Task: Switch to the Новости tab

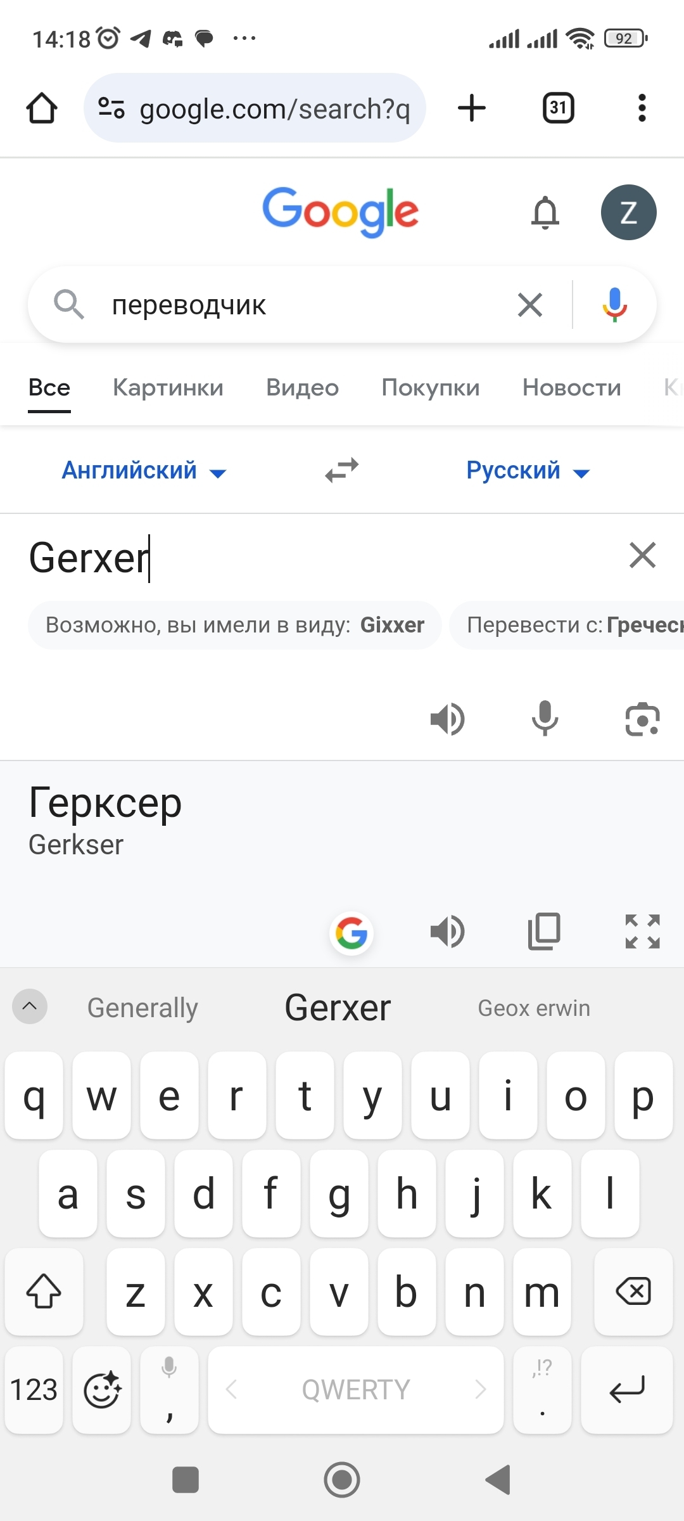Action: click(x=571, y=387)
